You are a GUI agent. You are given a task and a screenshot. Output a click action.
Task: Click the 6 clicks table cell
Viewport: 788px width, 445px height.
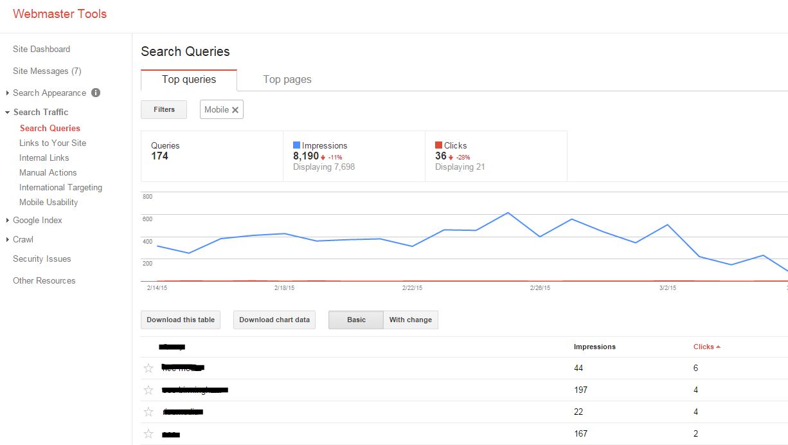[696, 368]
